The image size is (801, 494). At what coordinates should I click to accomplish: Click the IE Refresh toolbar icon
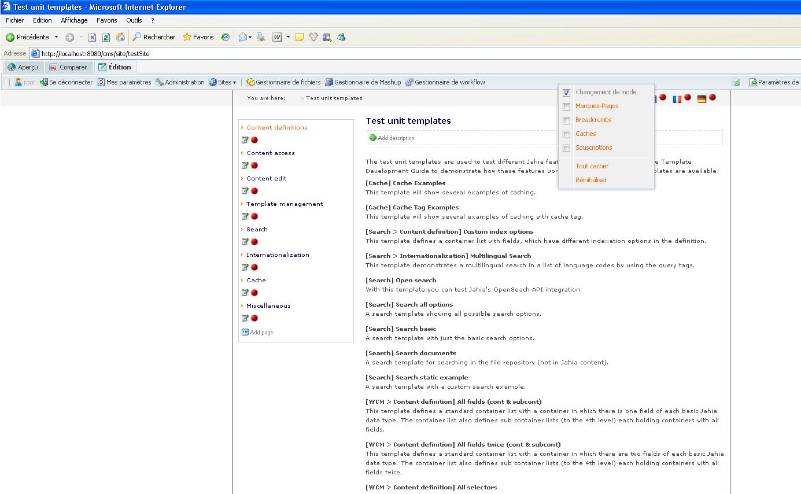[106, 37]
